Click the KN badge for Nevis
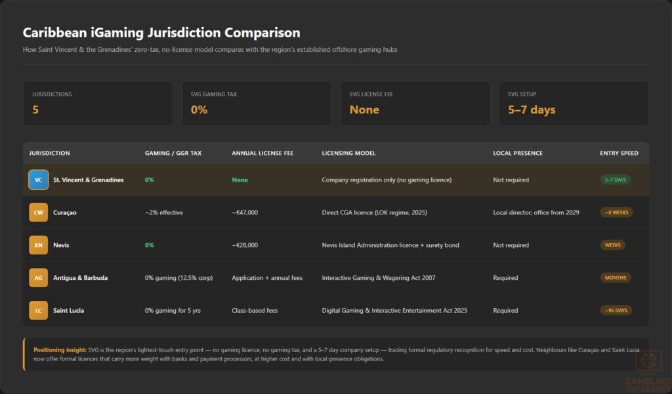Viewport: 672px width, 394px height. pos(38,245)
